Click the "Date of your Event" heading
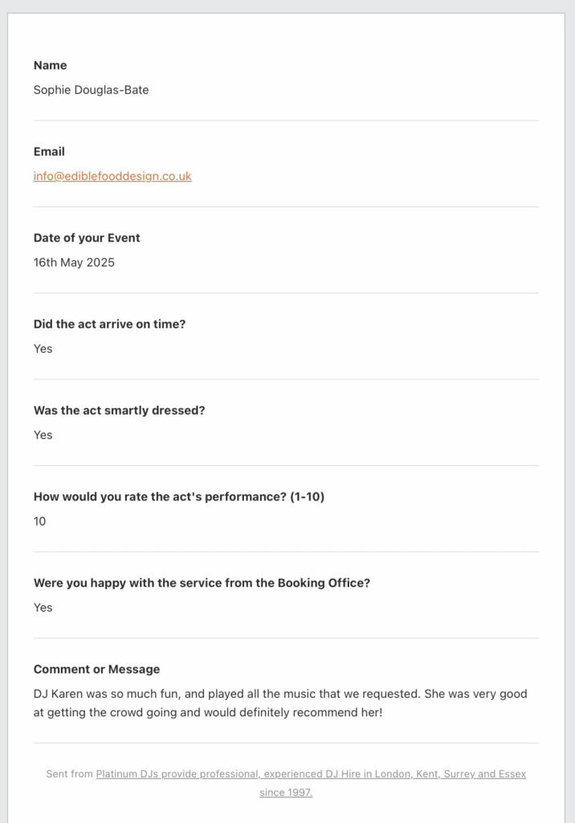 (87, 238)
